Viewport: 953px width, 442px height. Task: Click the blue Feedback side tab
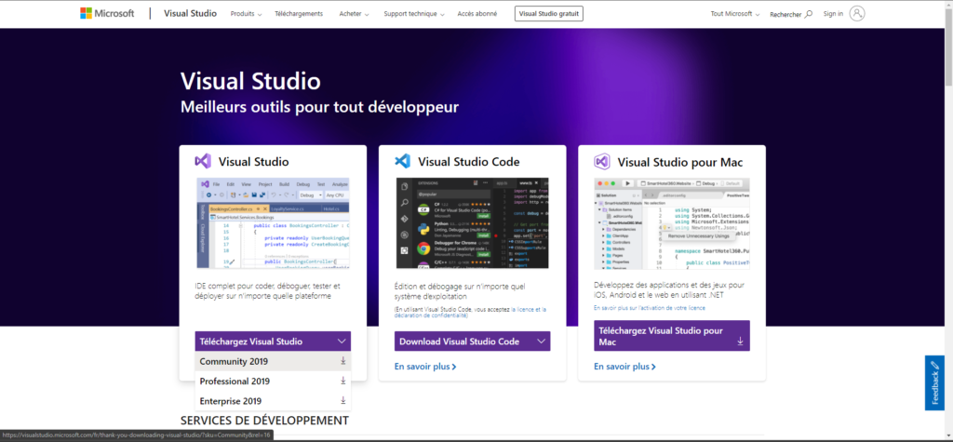[934, 383]
